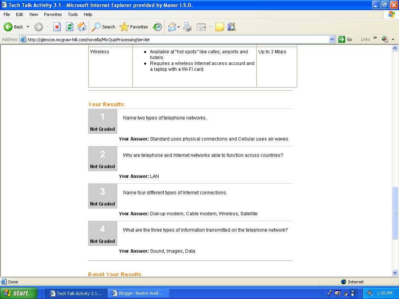The width and height of the screenshot is (399, 299).
Task: Open the Tools menu
Action: [x=73, y=14]
